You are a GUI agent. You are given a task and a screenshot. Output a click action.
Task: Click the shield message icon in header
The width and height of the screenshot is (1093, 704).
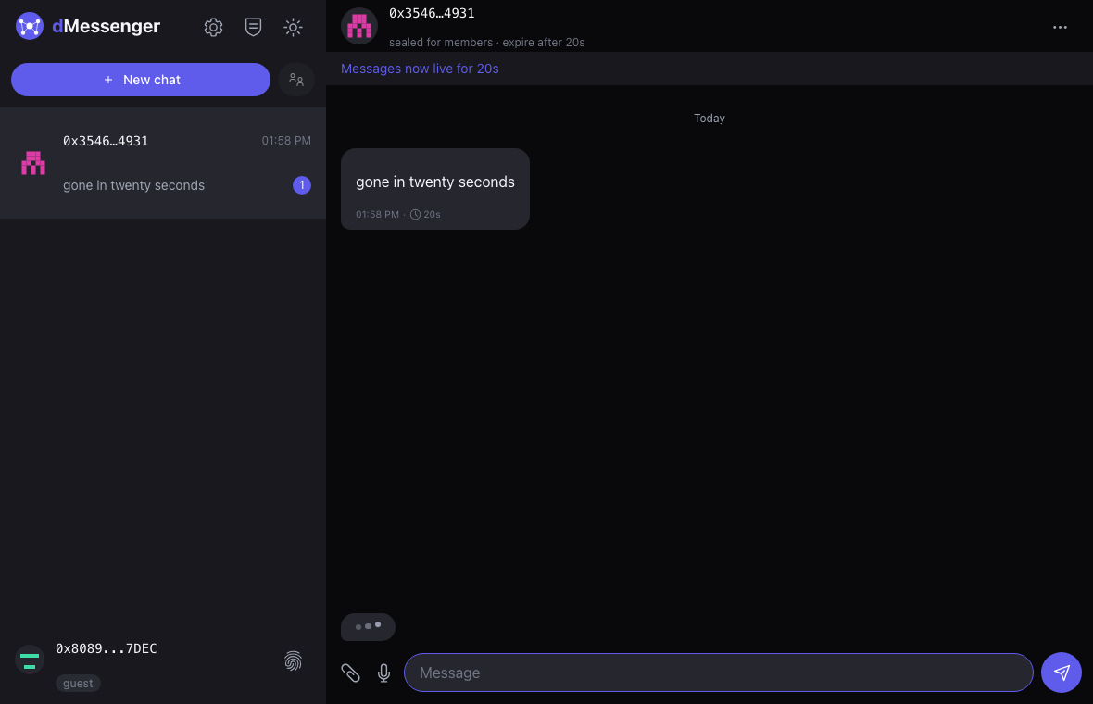[253, 27]
